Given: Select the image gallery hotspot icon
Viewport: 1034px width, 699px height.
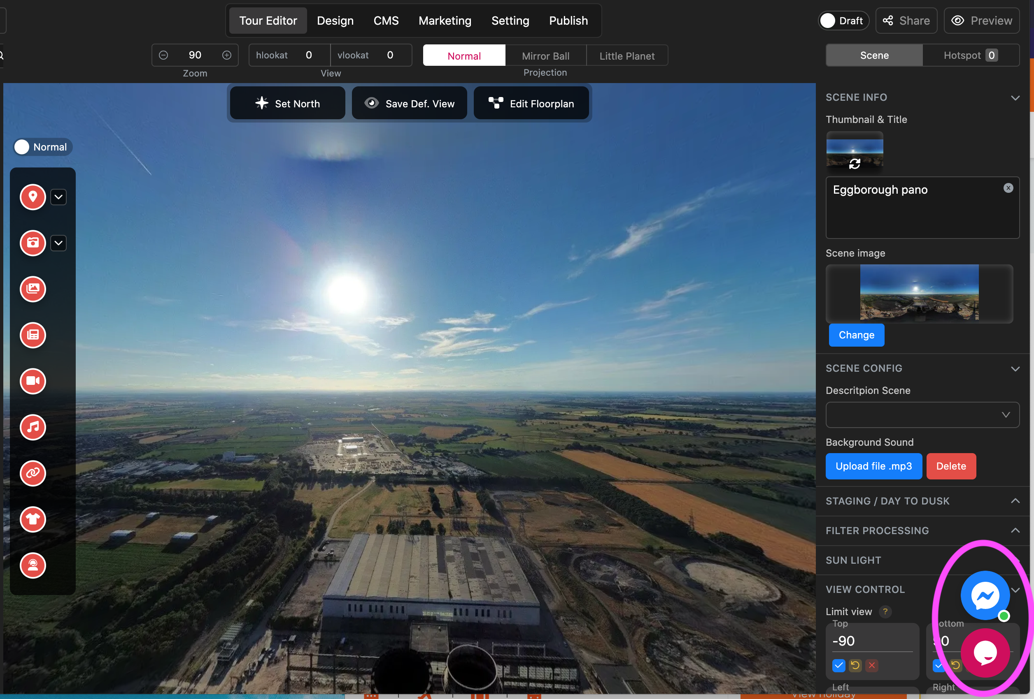Looking at the screenshot, I should click(33, 289).
